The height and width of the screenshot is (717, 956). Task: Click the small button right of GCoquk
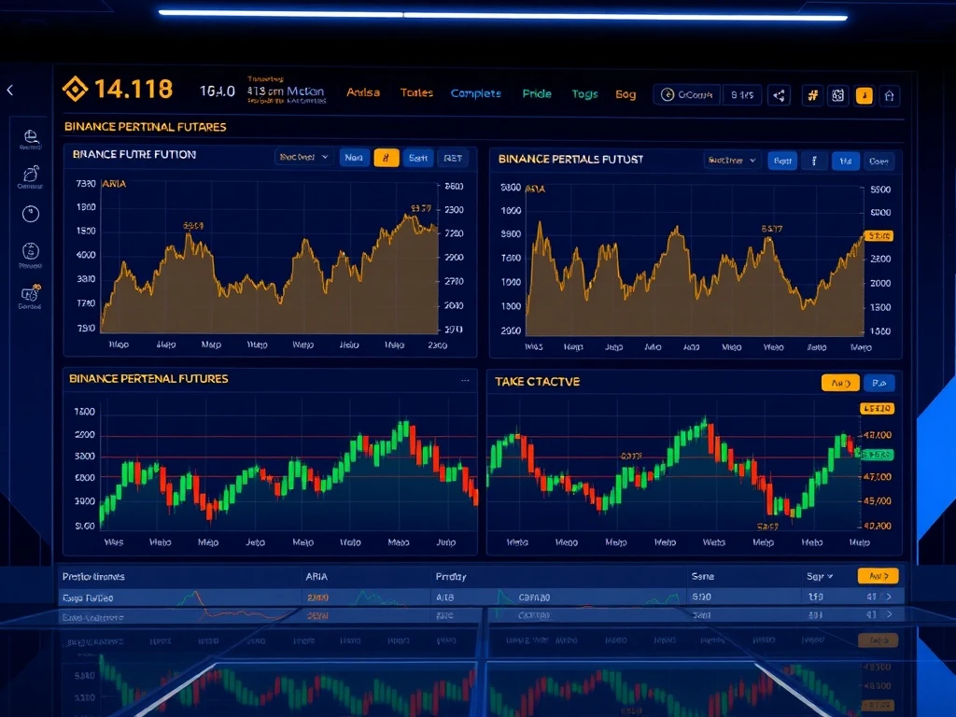point(742,95)
